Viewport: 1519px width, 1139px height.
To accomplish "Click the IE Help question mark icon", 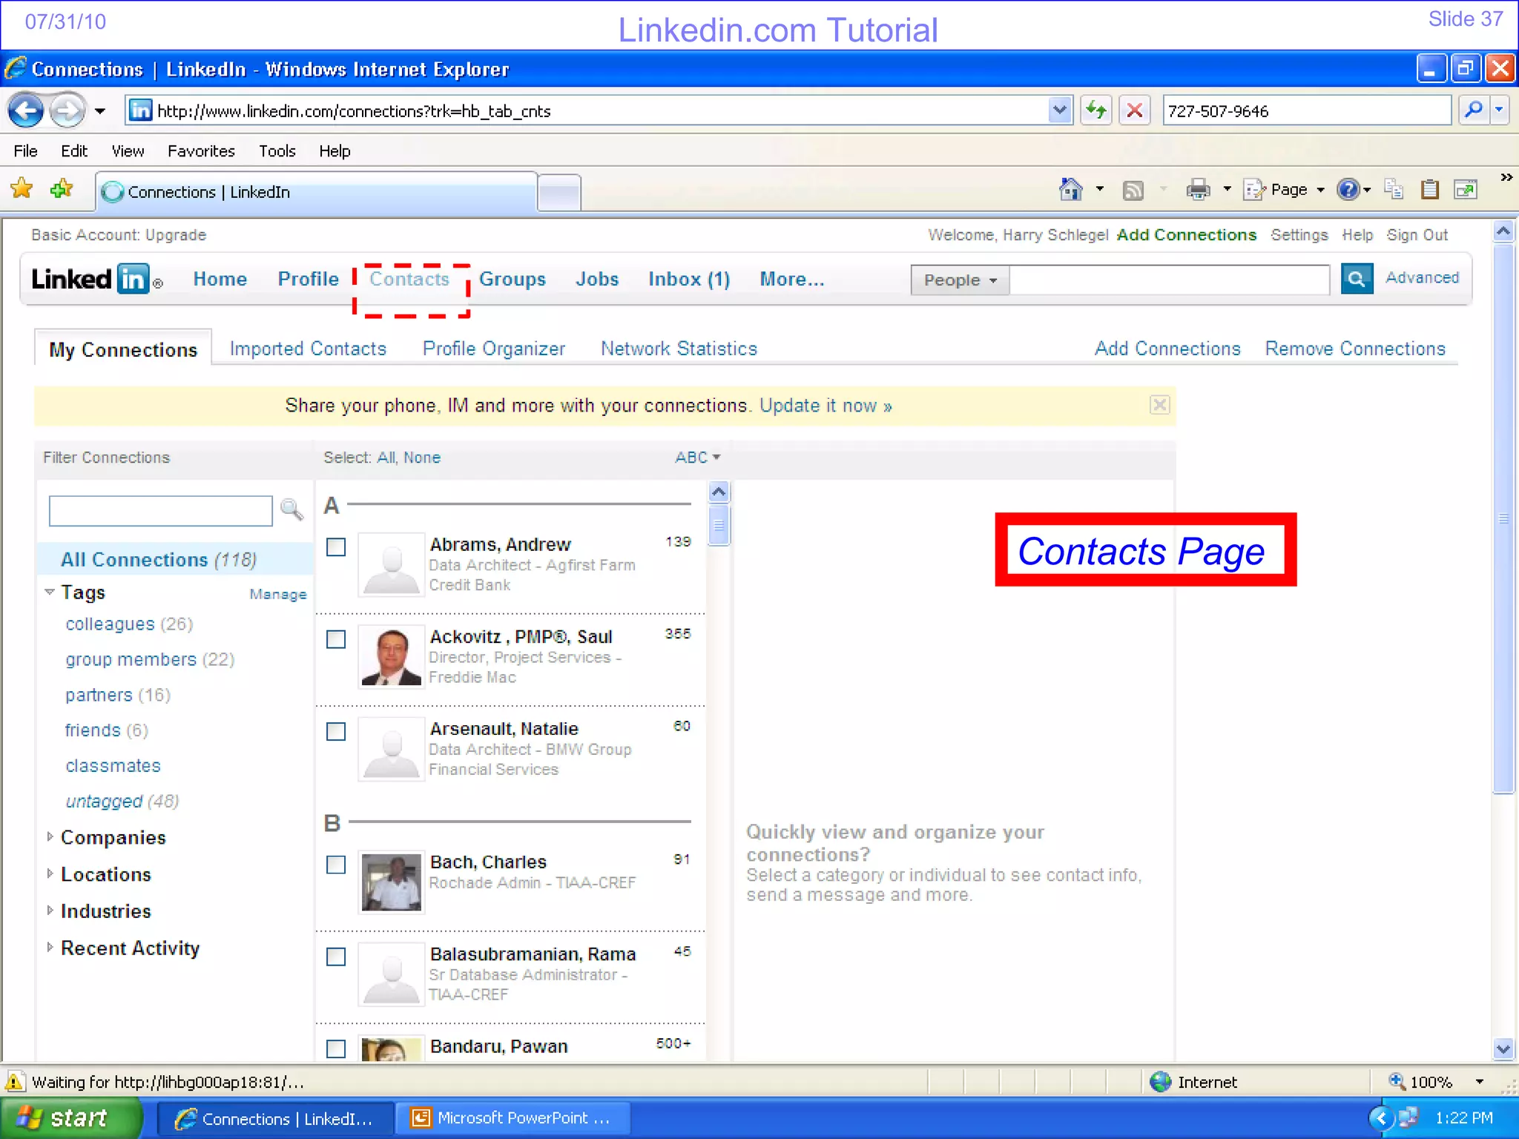I will [x=1348, y=190].
